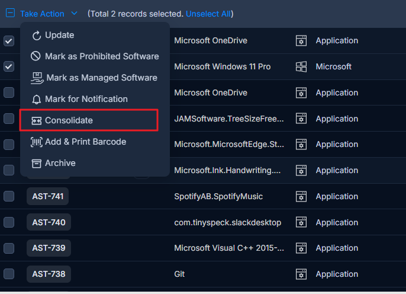Viewport: 406px width, 294px height.
Task: Check the Microsoft.MicrosoftEdge row checkbox
Action: [x=9, y=145]
